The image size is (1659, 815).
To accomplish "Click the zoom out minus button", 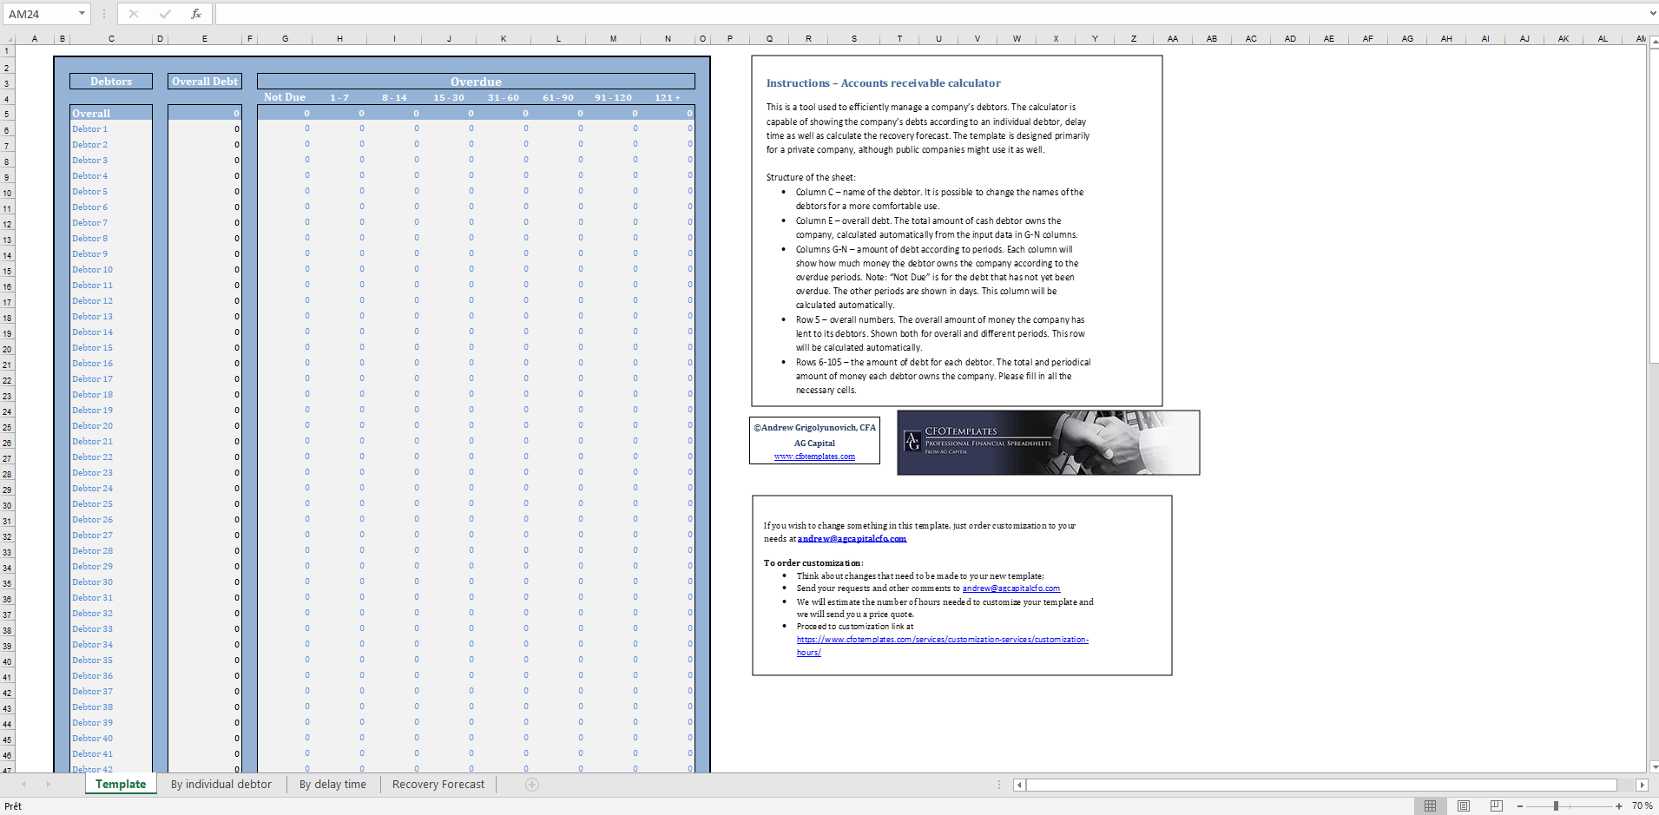I will pyautogui.click(x=1520, y=806).
